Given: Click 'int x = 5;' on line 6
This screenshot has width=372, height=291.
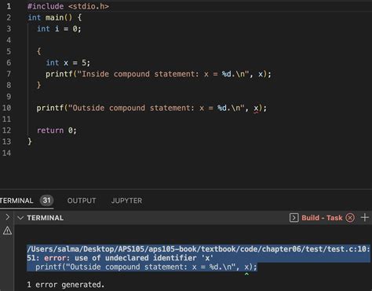Looking at the screenshot, I should pos(68,63).
